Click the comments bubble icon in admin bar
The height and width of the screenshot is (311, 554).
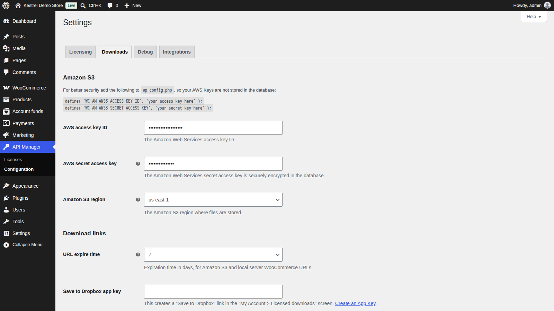(x=110, y=6)
